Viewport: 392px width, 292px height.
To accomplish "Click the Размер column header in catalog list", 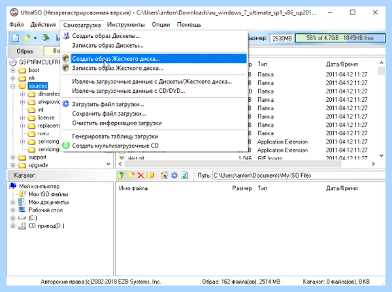I will [242, 188].
